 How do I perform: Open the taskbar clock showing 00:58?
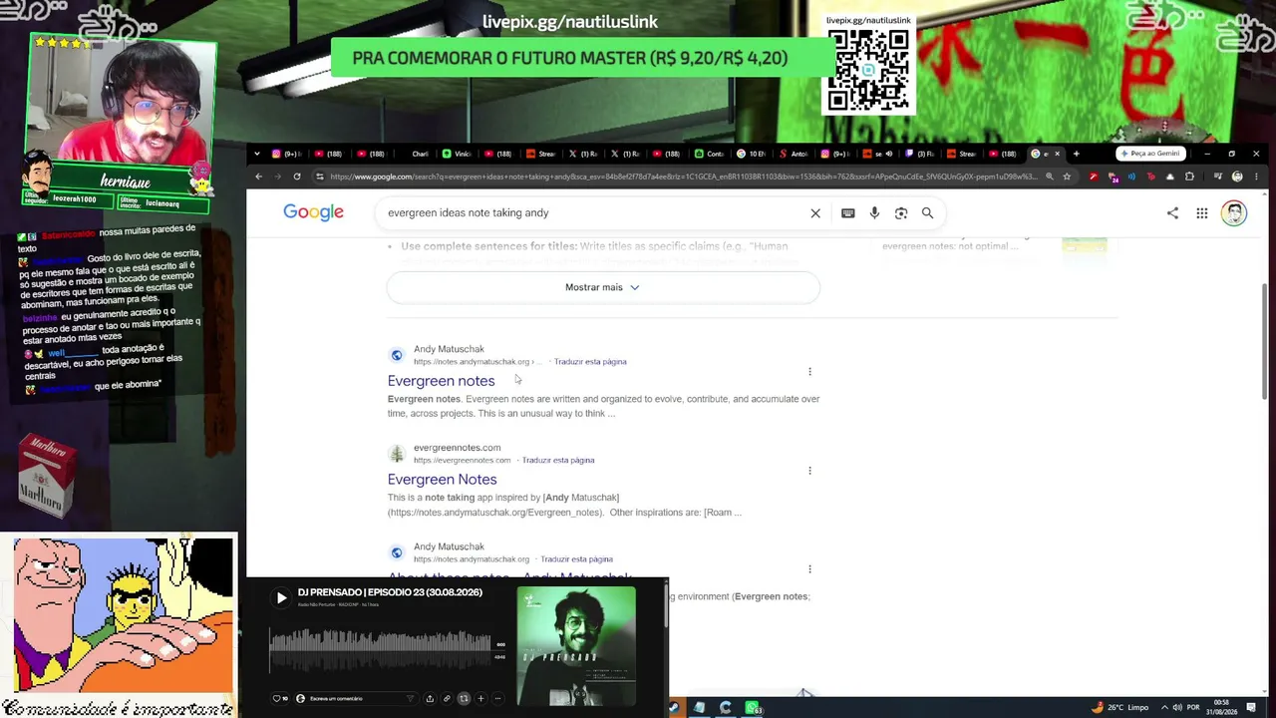(x=1221, y=708)
